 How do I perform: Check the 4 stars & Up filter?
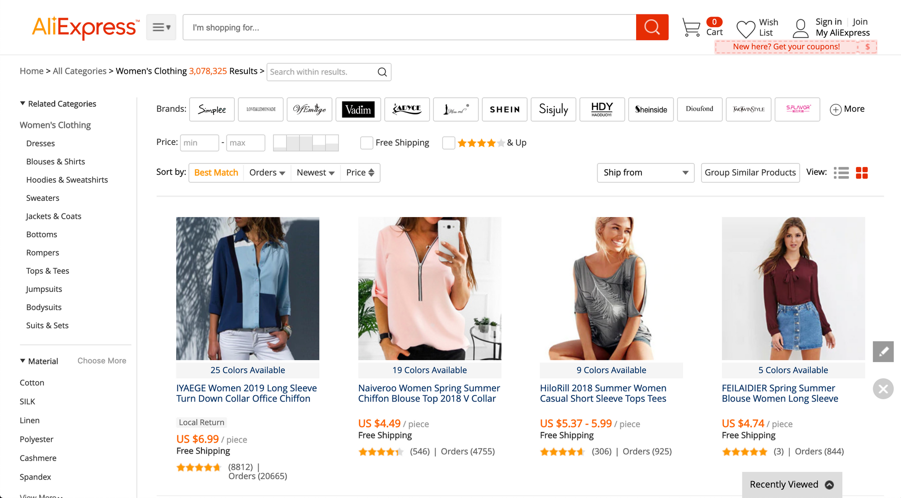(x=449, y=143)
